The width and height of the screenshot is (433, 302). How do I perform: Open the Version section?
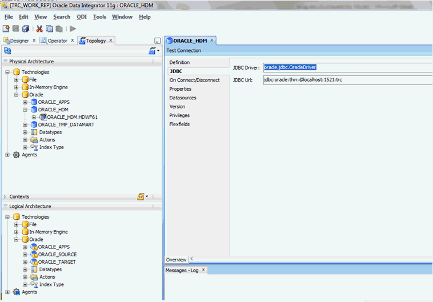pos(177,107)
